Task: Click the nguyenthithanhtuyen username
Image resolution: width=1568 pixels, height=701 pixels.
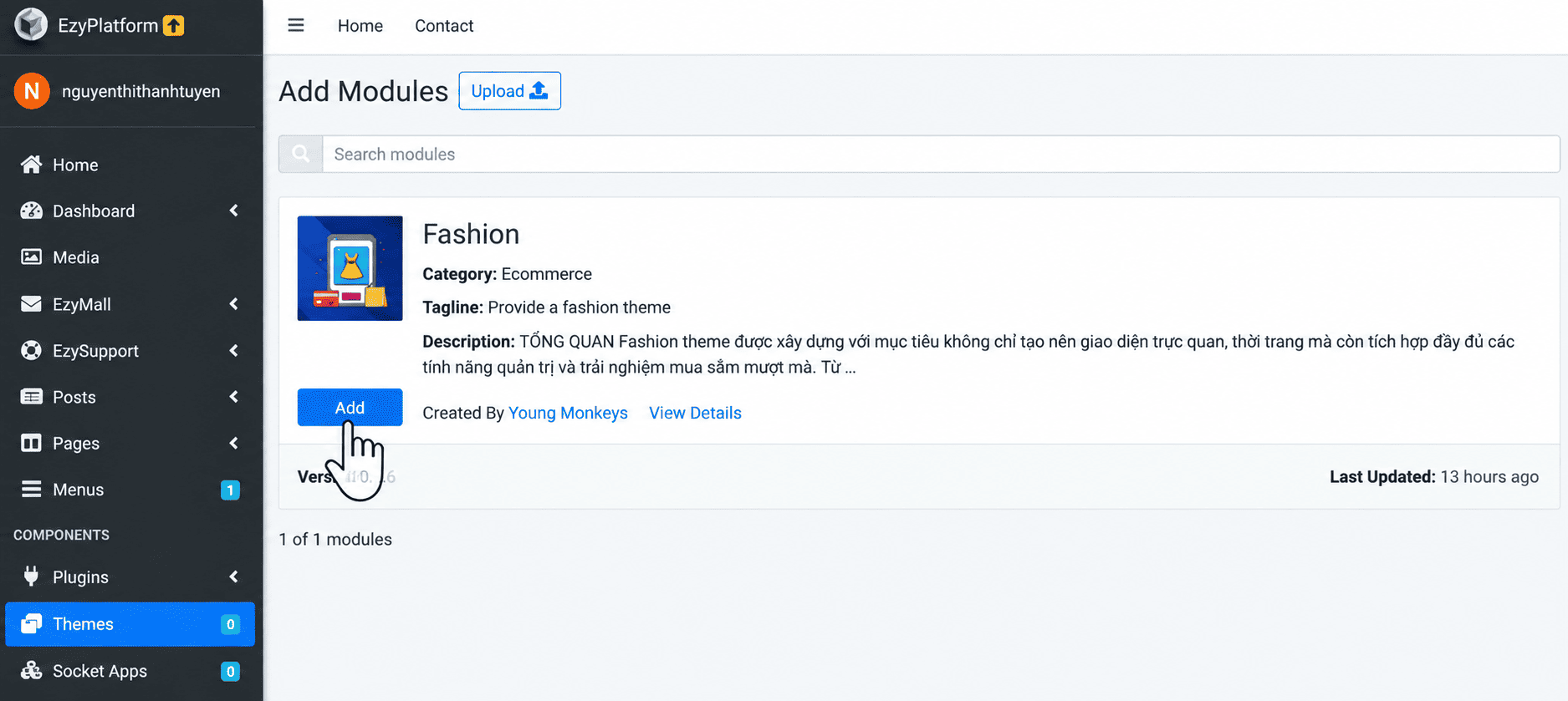Action: tap(140, 91)
